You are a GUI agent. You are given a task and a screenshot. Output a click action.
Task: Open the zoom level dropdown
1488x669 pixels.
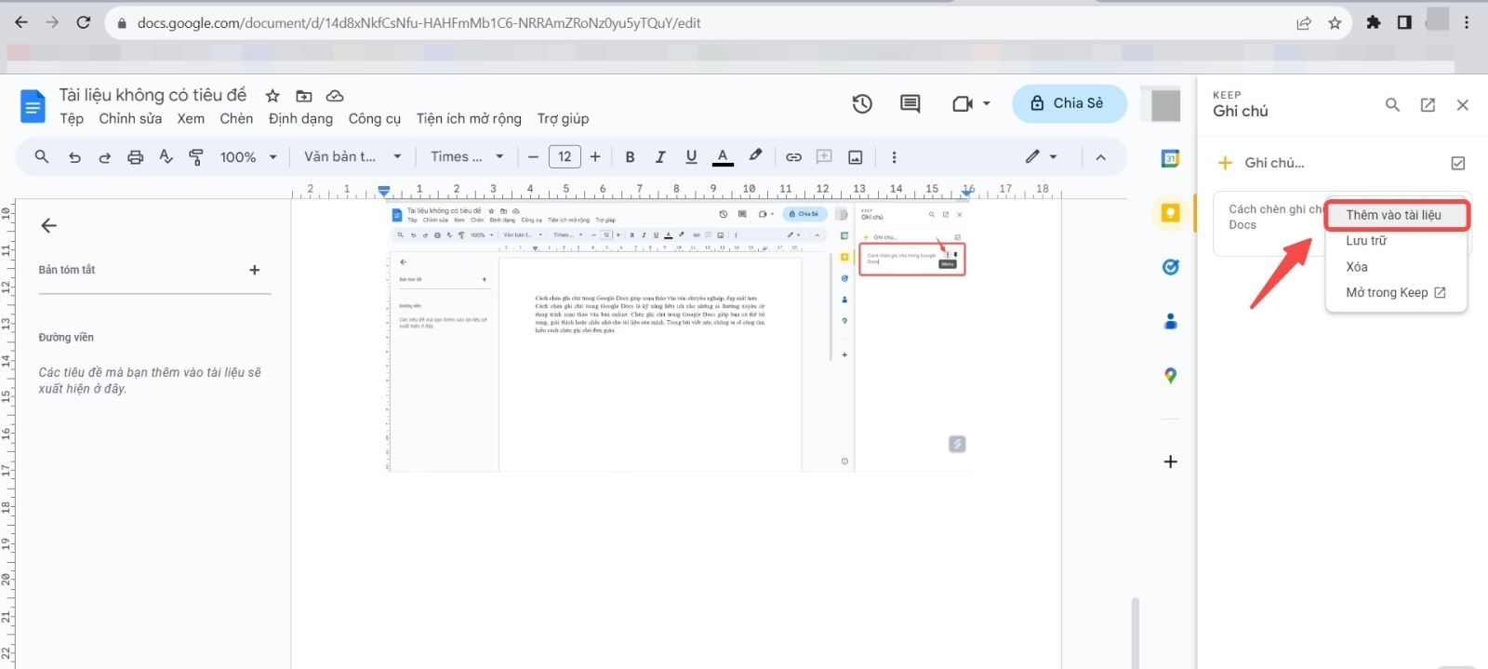(x=248, y=157)
